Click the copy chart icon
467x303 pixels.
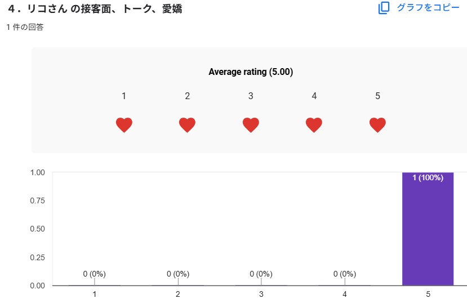(x=384, y=8)
